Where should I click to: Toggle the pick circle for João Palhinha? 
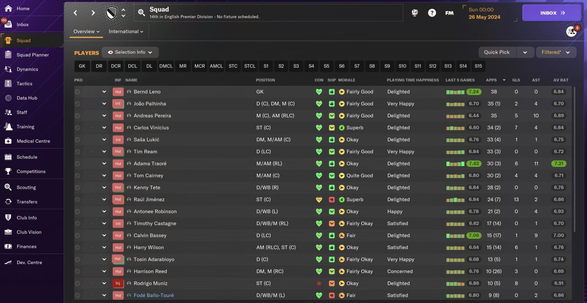coord(78,104)
